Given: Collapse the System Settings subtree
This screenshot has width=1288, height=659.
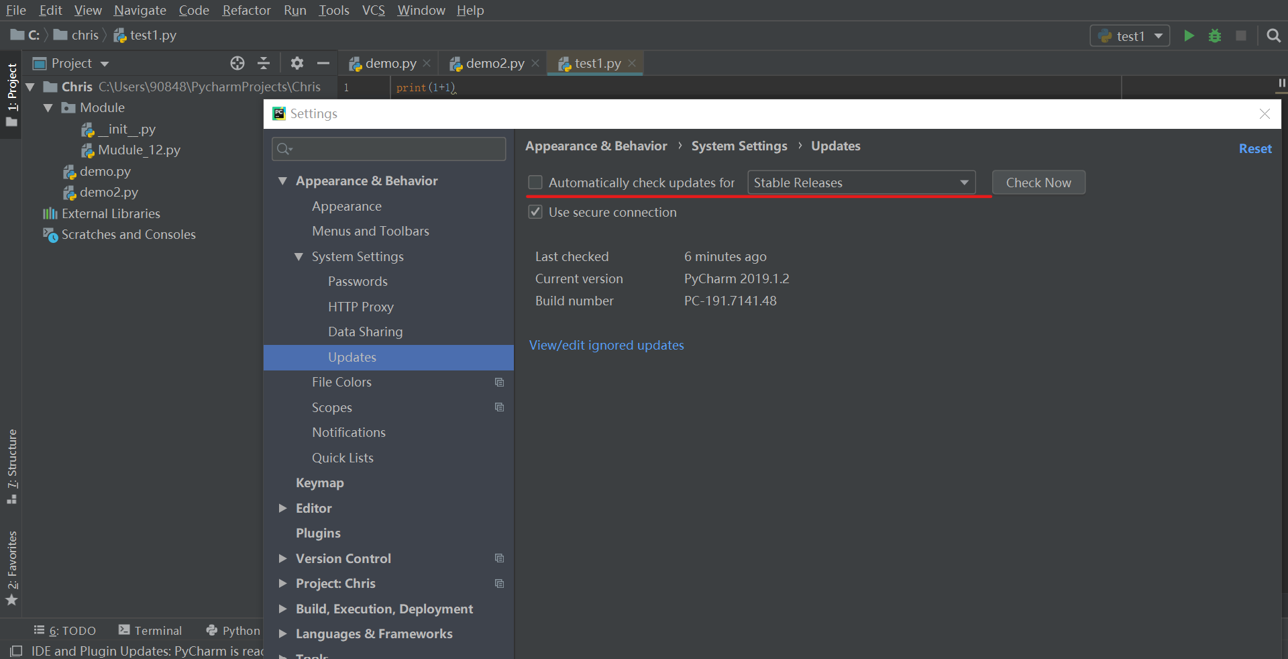Looking at the screenshot, I should click(299, 256).
